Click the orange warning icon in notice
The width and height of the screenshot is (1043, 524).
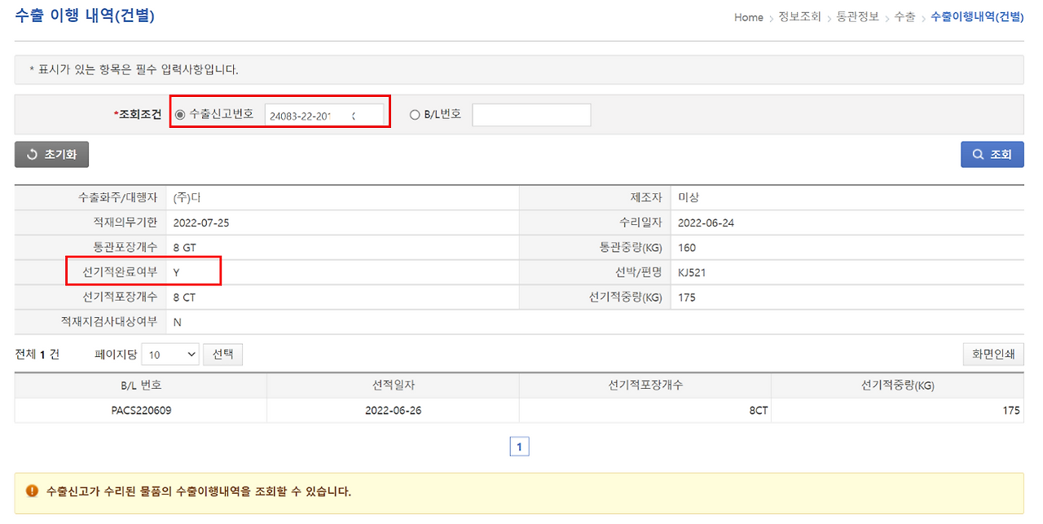click(32, 491)
